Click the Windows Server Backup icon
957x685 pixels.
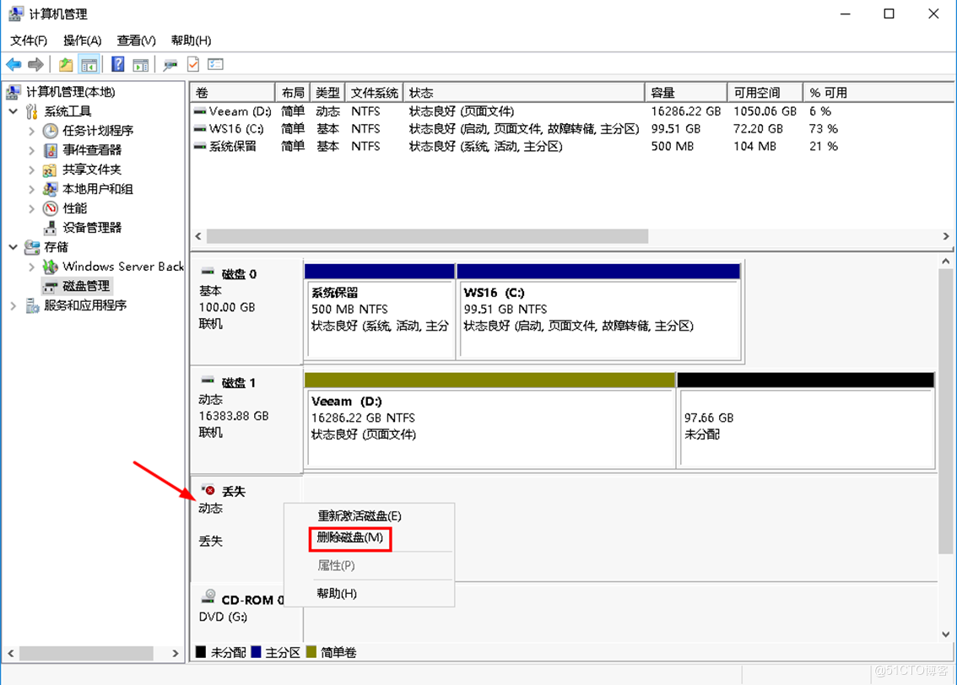pyautogui.click(x=50, y=267)
